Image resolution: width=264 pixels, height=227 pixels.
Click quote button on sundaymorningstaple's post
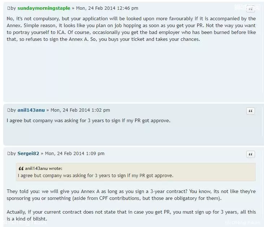[250, 9]
